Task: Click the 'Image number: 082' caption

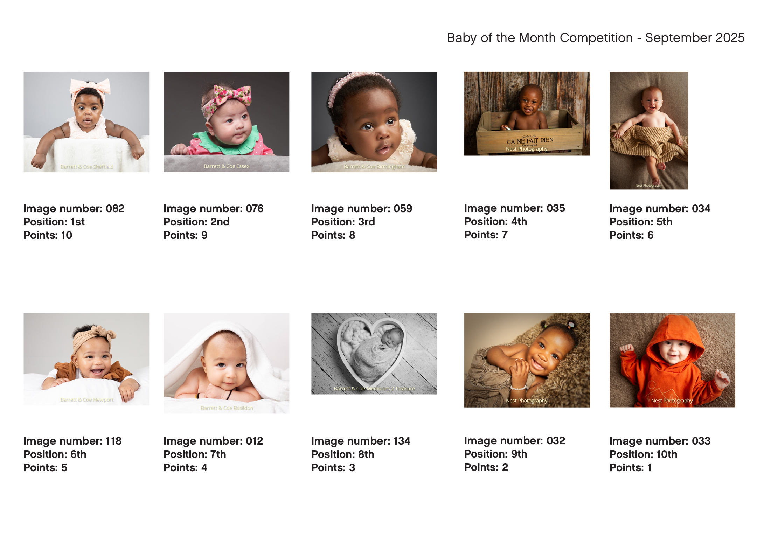Action: (74, 208)
